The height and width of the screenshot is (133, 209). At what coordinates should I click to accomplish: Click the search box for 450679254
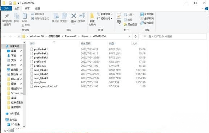coord(174,36)
